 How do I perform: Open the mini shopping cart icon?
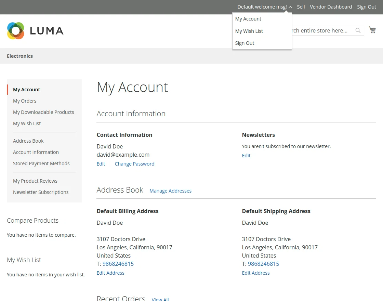[x=372, y=30]
